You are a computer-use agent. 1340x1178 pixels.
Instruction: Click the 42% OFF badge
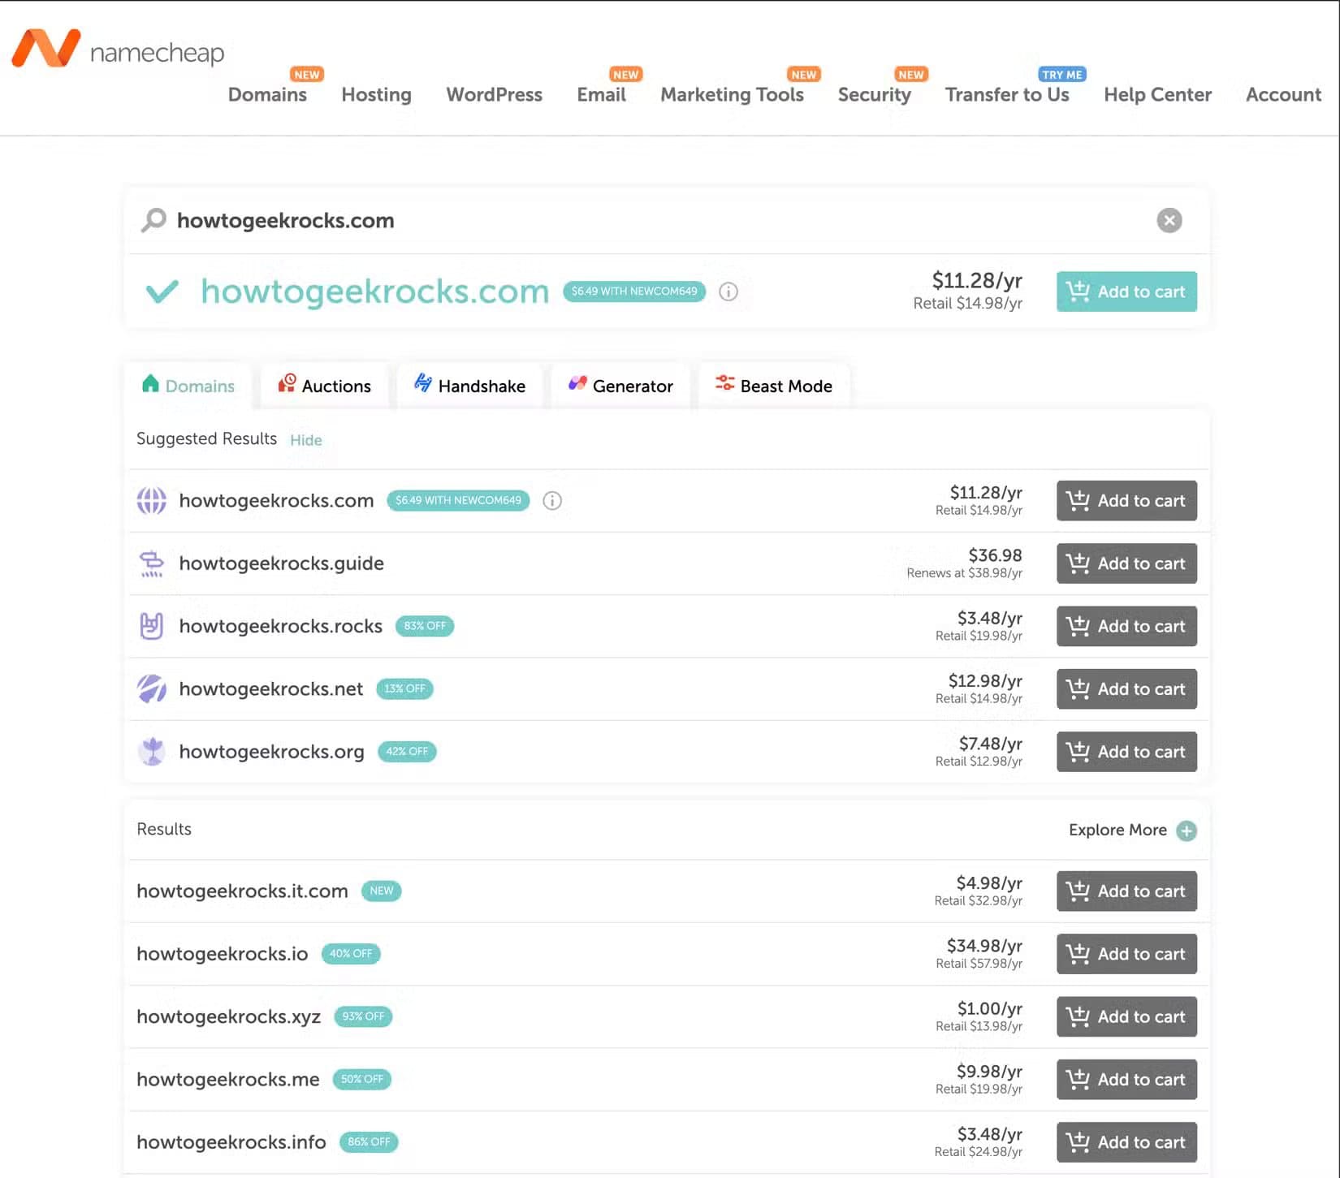tap(407, 751)
